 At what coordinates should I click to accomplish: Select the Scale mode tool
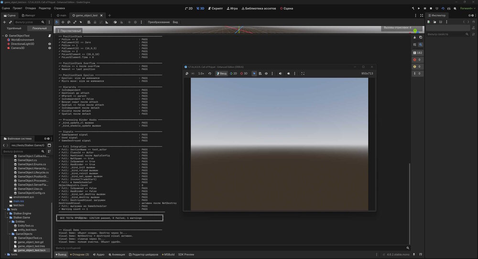pyautogui.click(x=75, y=22)
